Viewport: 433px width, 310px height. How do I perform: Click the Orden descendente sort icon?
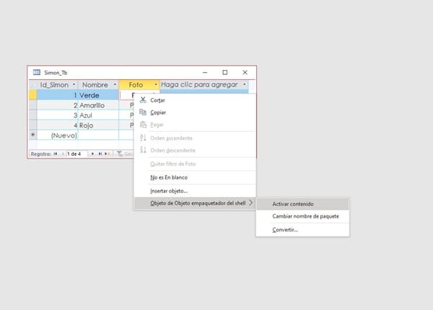tap(143, 150)
